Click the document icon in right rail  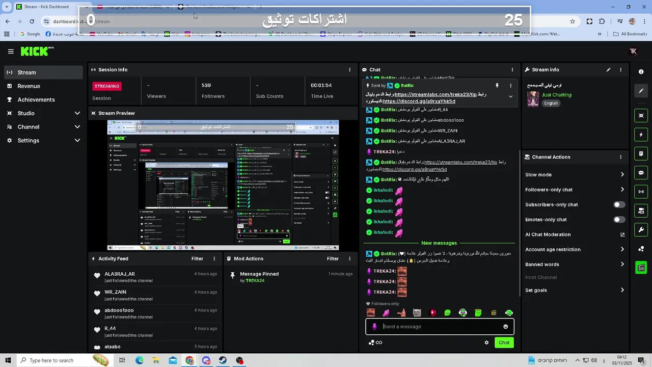click(x=641, y=154)
